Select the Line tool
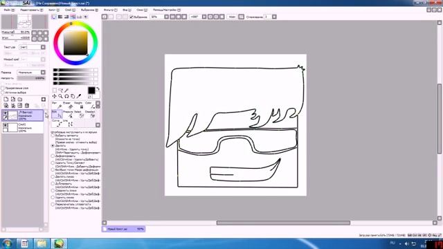Screen dimensions: 443x249 point(69,123)
